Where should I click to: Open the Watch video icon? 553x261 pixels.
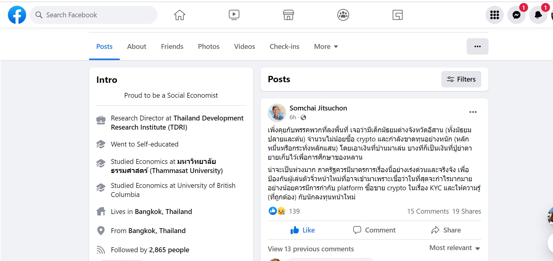tap(234, 15)
